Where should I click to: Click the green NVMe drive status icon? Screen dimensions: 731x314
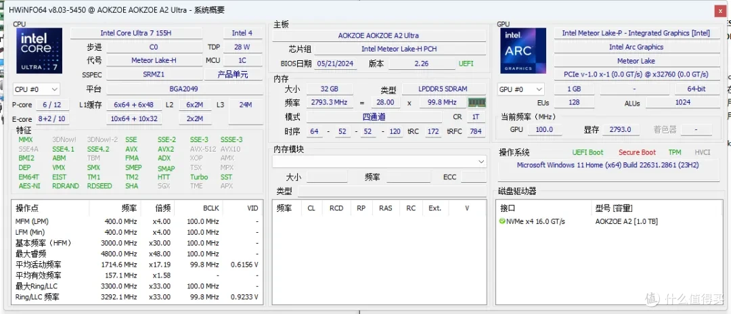click(502, 221)
